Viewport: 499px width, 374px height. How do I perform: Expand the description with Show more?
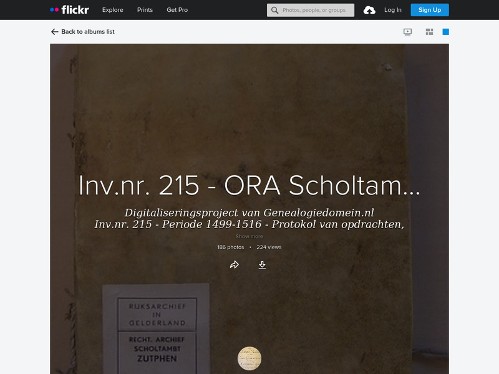(249, 236)
